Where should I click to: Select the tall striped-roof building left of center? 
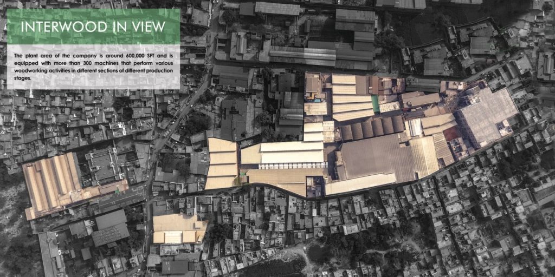coord(222,163)
